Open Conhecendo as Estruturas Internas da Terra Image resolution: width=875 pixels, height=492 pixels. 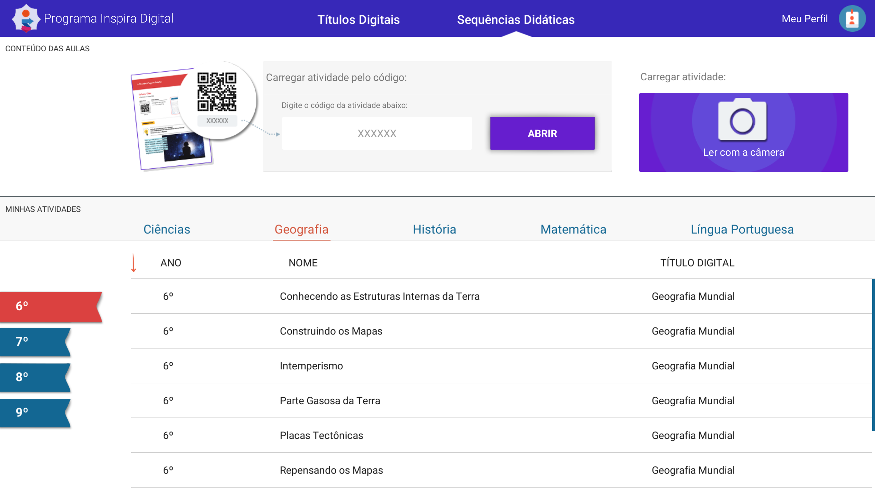tap(380, 296)
